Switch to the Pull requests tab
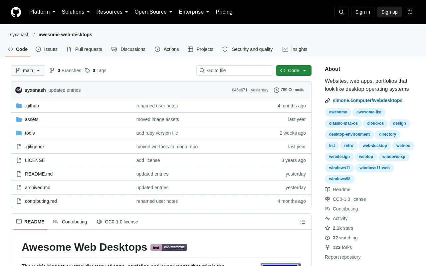Image resolution: width=426 pixels, height=266 pixels. coord(84,49)
